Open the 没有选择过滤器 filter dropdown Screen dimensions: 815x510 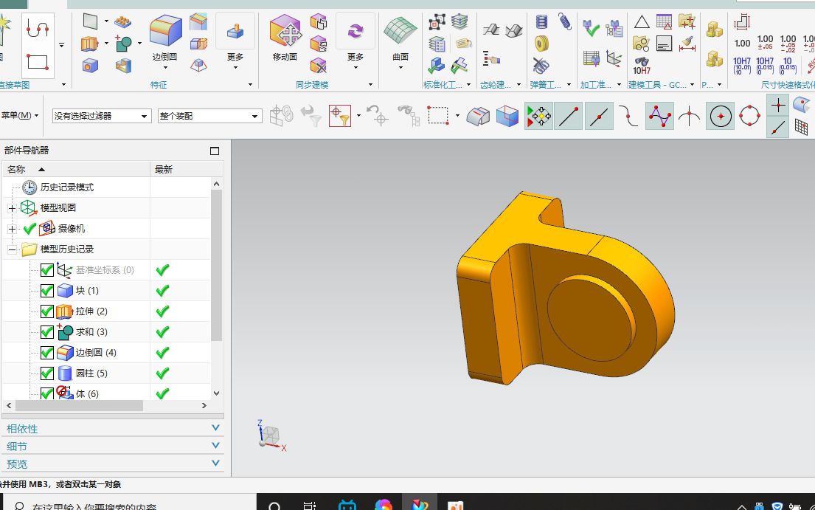tap(102, 116)
